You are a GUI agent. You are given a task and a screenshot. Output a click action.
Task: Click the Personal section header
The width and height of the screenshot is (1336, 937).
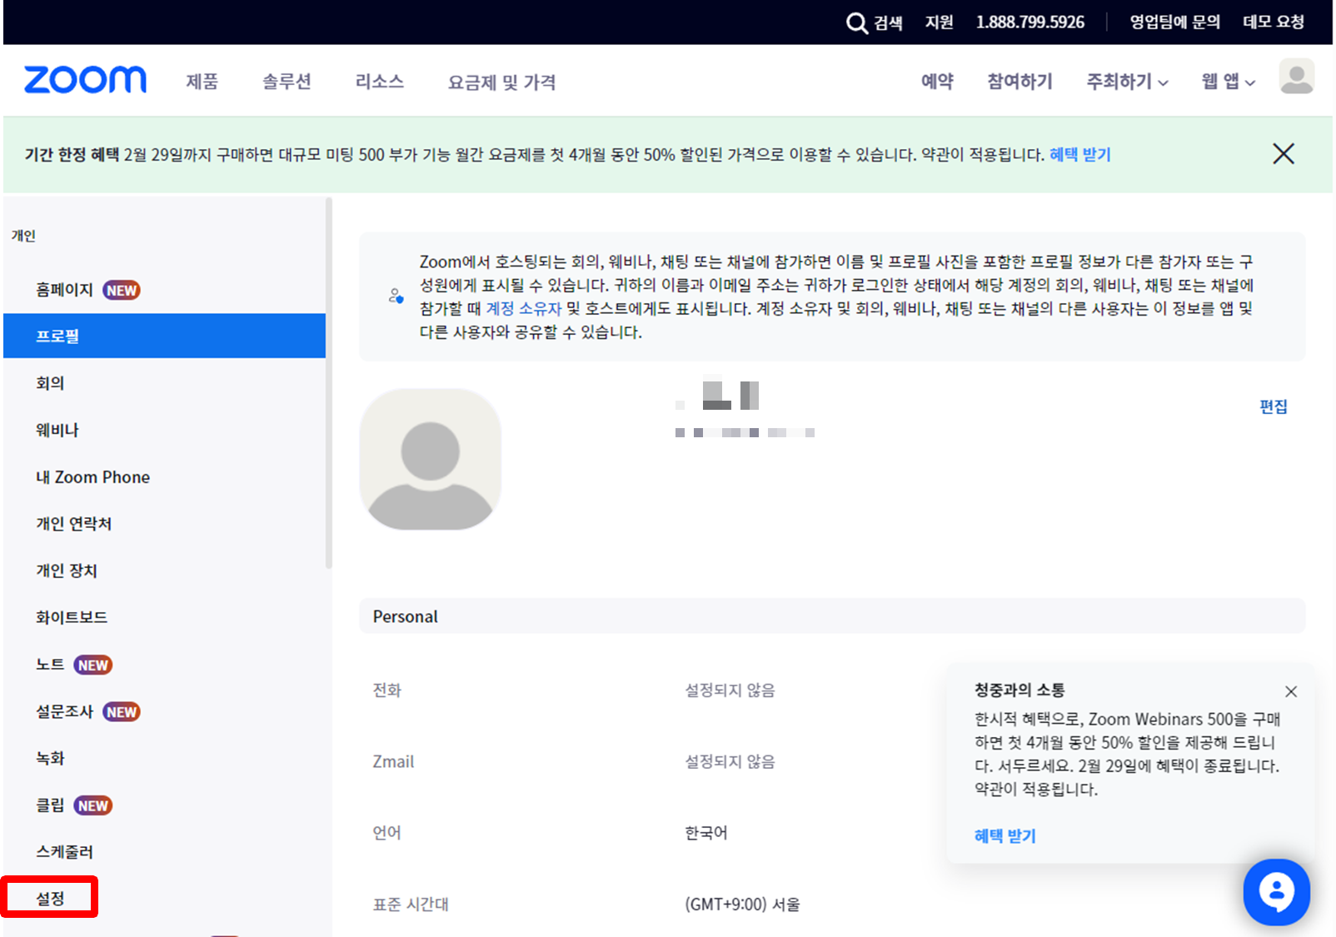832,616
